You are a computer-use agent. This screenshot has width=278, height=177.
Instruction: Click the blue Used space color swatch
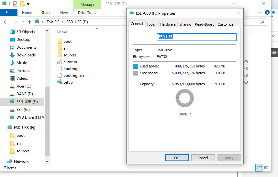point(136,66)
